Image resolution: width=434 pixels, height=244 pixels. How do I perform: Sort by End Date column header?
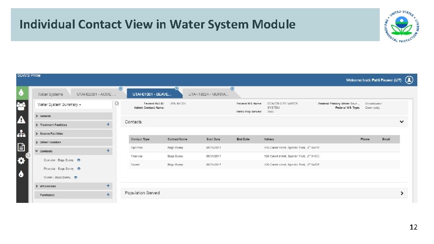pyautogui.click(x=243, y=139)
